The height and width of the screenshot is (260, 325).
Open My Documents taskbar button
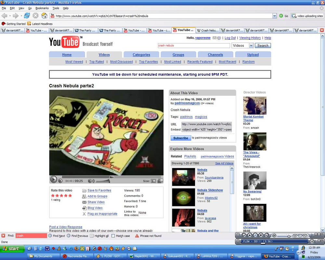44,256
